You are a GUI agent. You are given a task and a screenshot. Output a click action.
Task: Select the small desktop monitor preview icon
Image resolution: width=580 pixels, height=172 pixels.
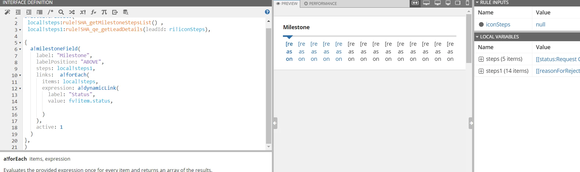448,3
